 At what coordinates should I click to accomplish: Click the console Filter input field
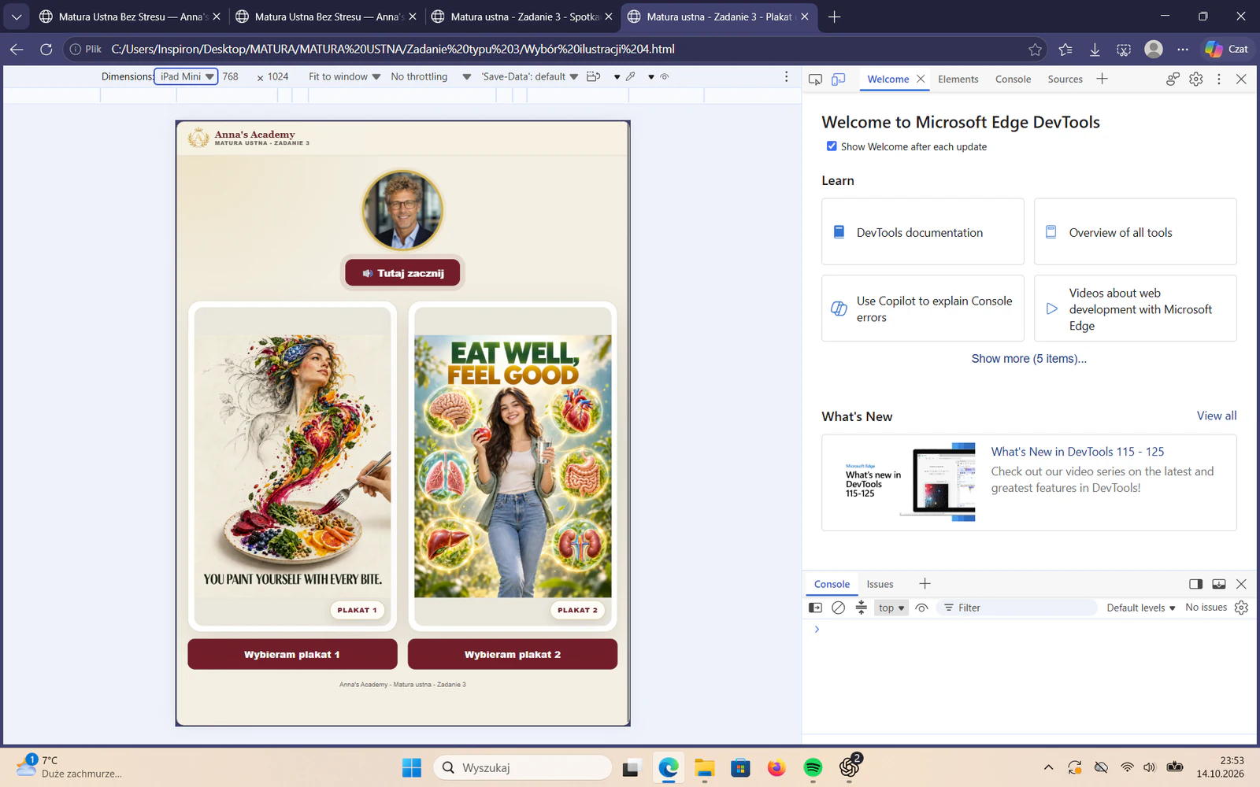point(1017,608)
